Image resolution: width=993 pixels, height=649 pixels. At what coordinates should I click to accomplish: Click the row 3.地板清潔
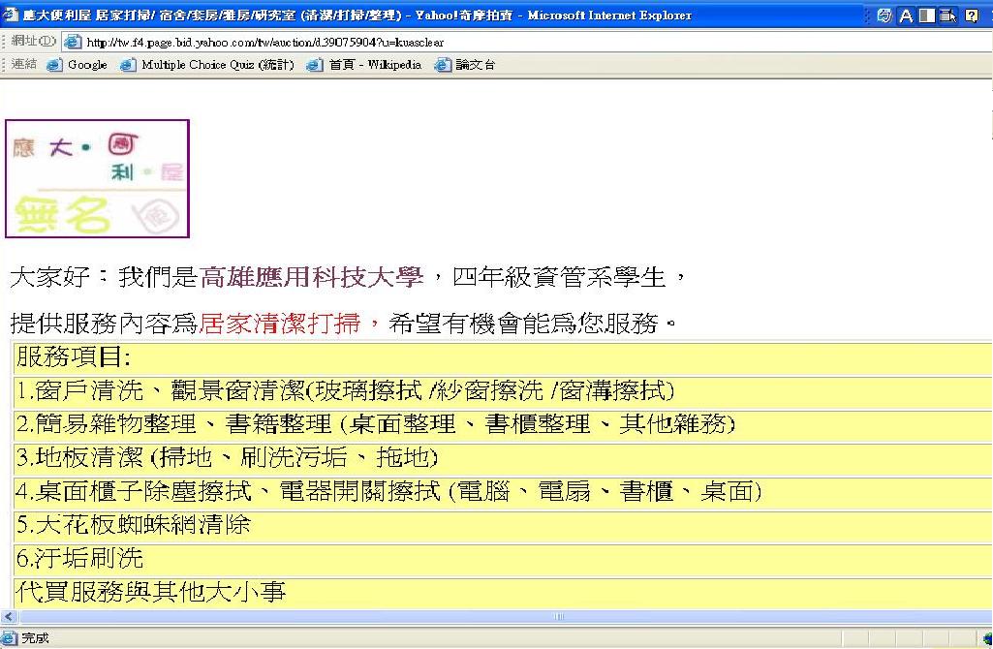coord(503,458)
